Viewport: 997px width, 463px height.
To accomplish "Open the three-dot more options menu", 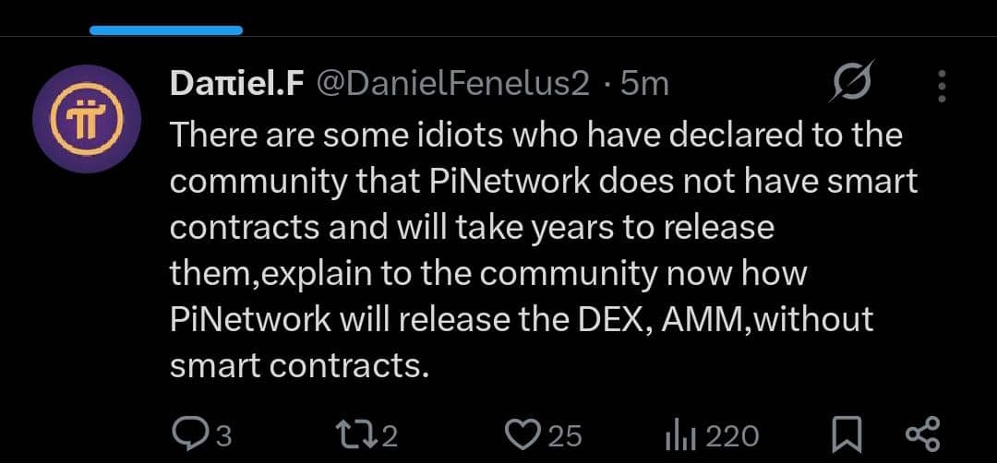I will 942,86.
